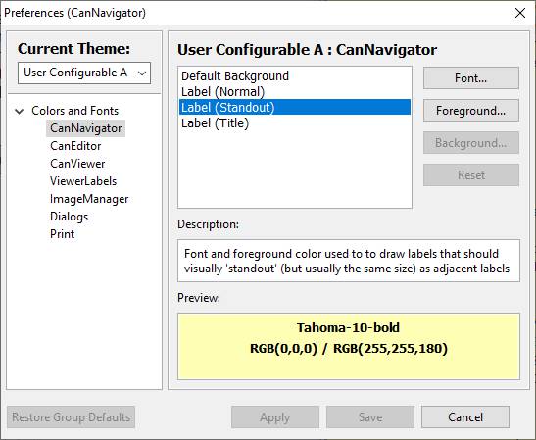Click the Description text box

tap(349, 261)
